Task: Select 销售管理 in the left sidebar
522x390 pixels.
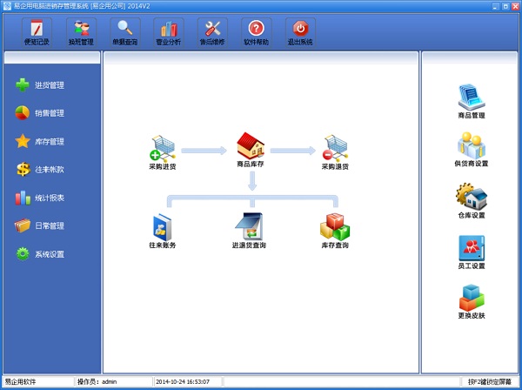Action: (49, 113)
